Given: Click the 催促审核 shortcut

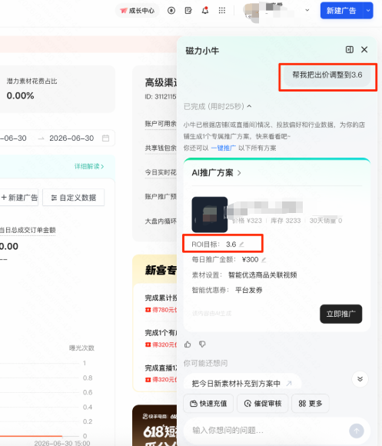Looking at the screenshot, I should 263,404.
